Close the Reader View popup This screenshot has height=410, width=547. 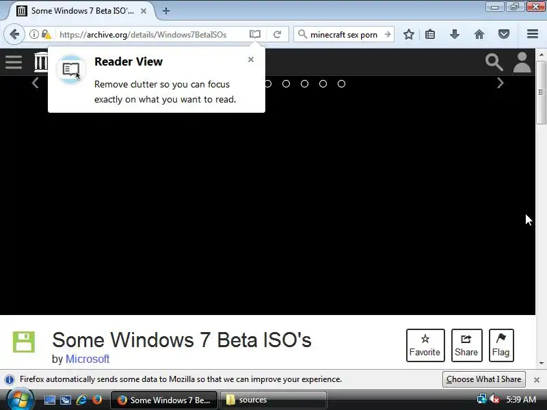251,59
